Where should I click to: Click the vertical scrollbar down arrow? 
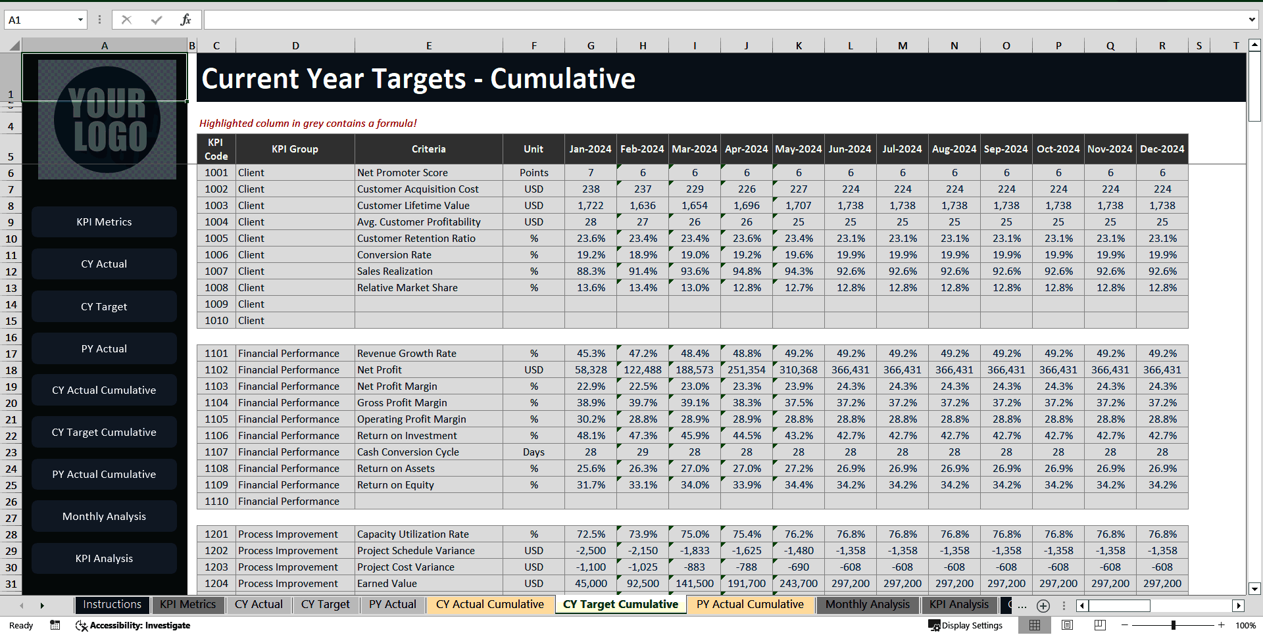coord(1254,589)
